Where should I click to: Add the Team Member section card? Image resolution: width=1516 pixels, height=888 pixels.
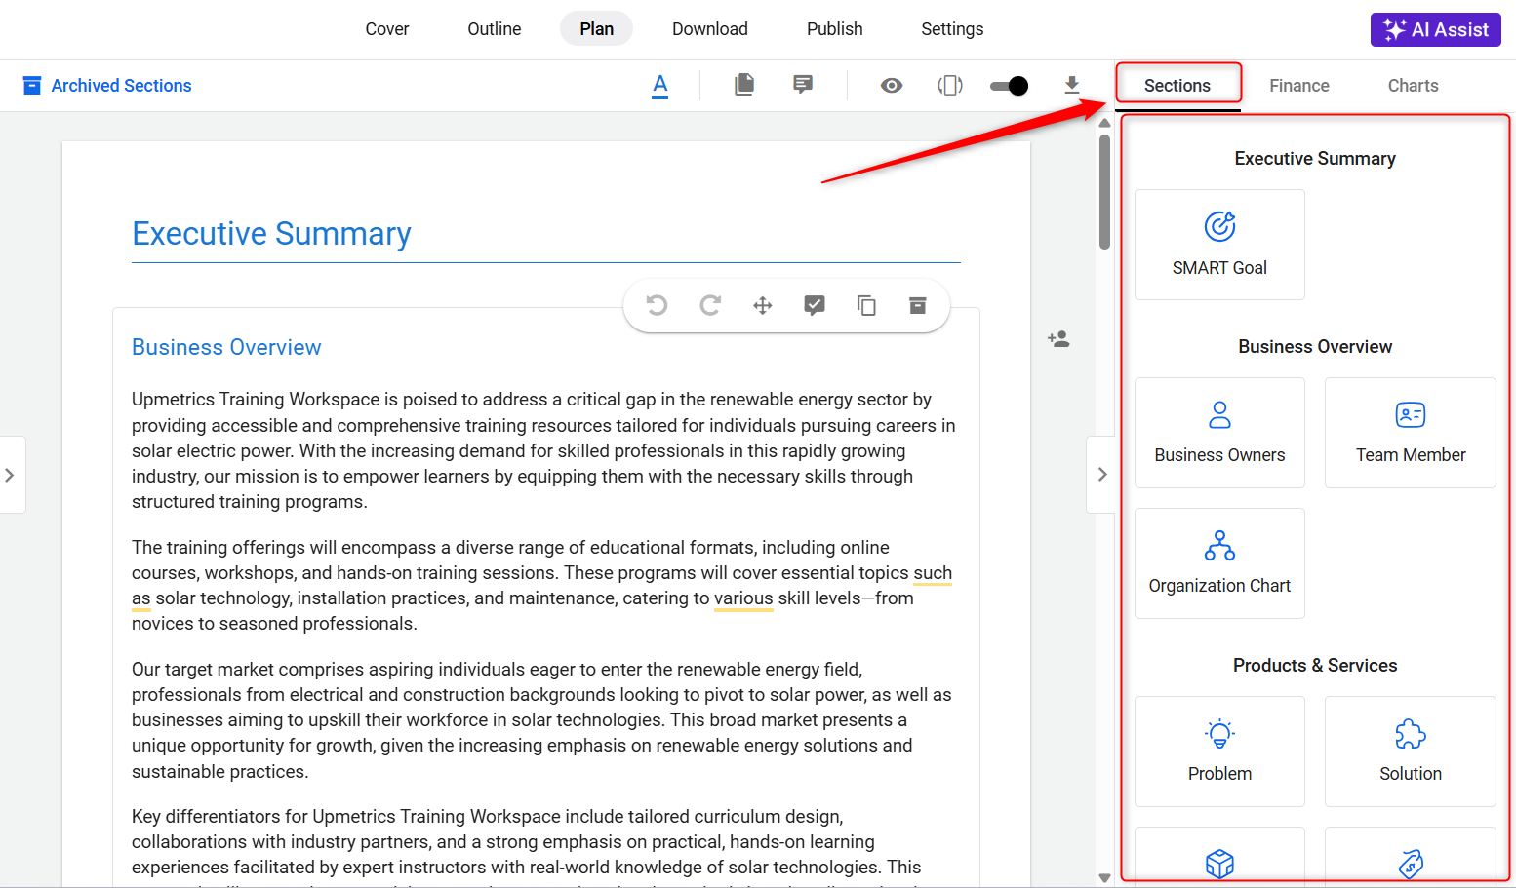coord(1411,433)
